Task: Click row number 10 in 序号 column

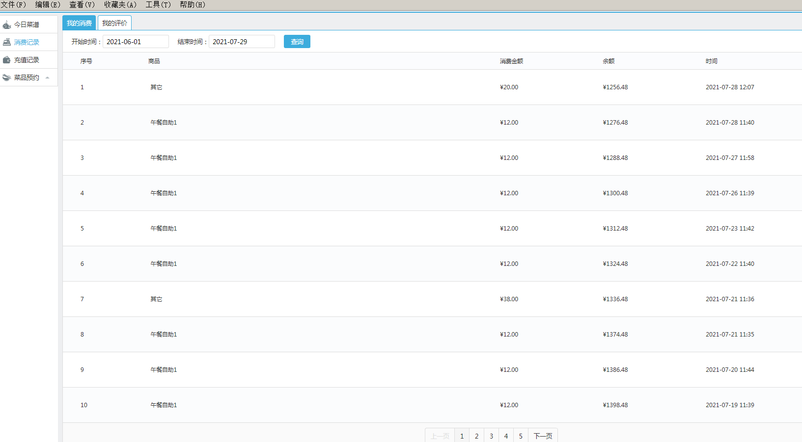Action: [84, 405]
